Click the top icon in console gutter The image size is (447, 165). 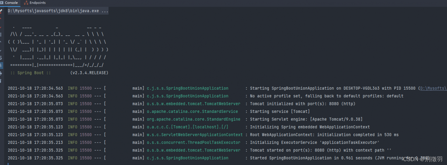click(x=1, y=11)
